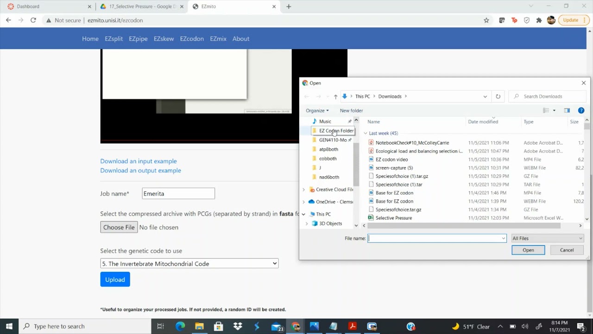Go to About page in navigation
This screenshot has height=334, width=593.
click(x=241, y=39)
